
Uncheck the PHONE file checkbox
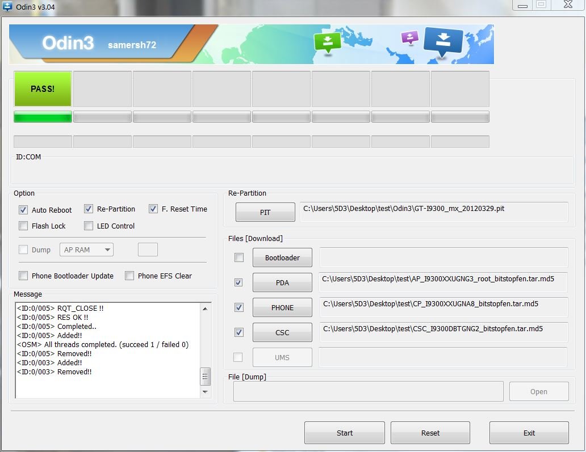(x=238, y=307)
